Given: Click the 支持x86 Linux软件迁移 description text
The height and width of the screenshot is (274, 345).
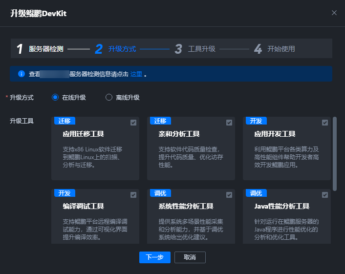Looking at the screenshot, I should click(92, 157).
